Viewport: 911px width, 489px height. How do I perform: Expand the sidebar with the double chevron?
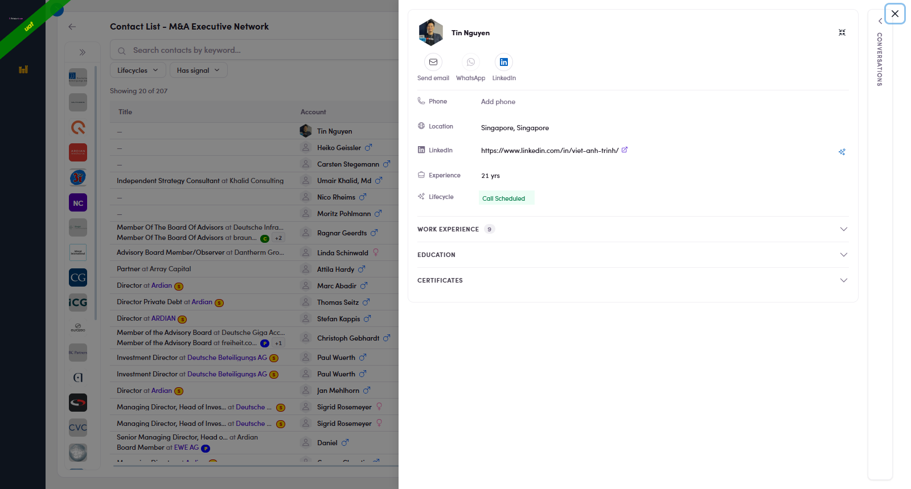83,52
